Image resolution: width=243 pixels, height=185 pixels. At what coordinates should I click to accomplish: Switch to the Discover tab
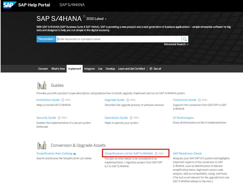(43, 69)
